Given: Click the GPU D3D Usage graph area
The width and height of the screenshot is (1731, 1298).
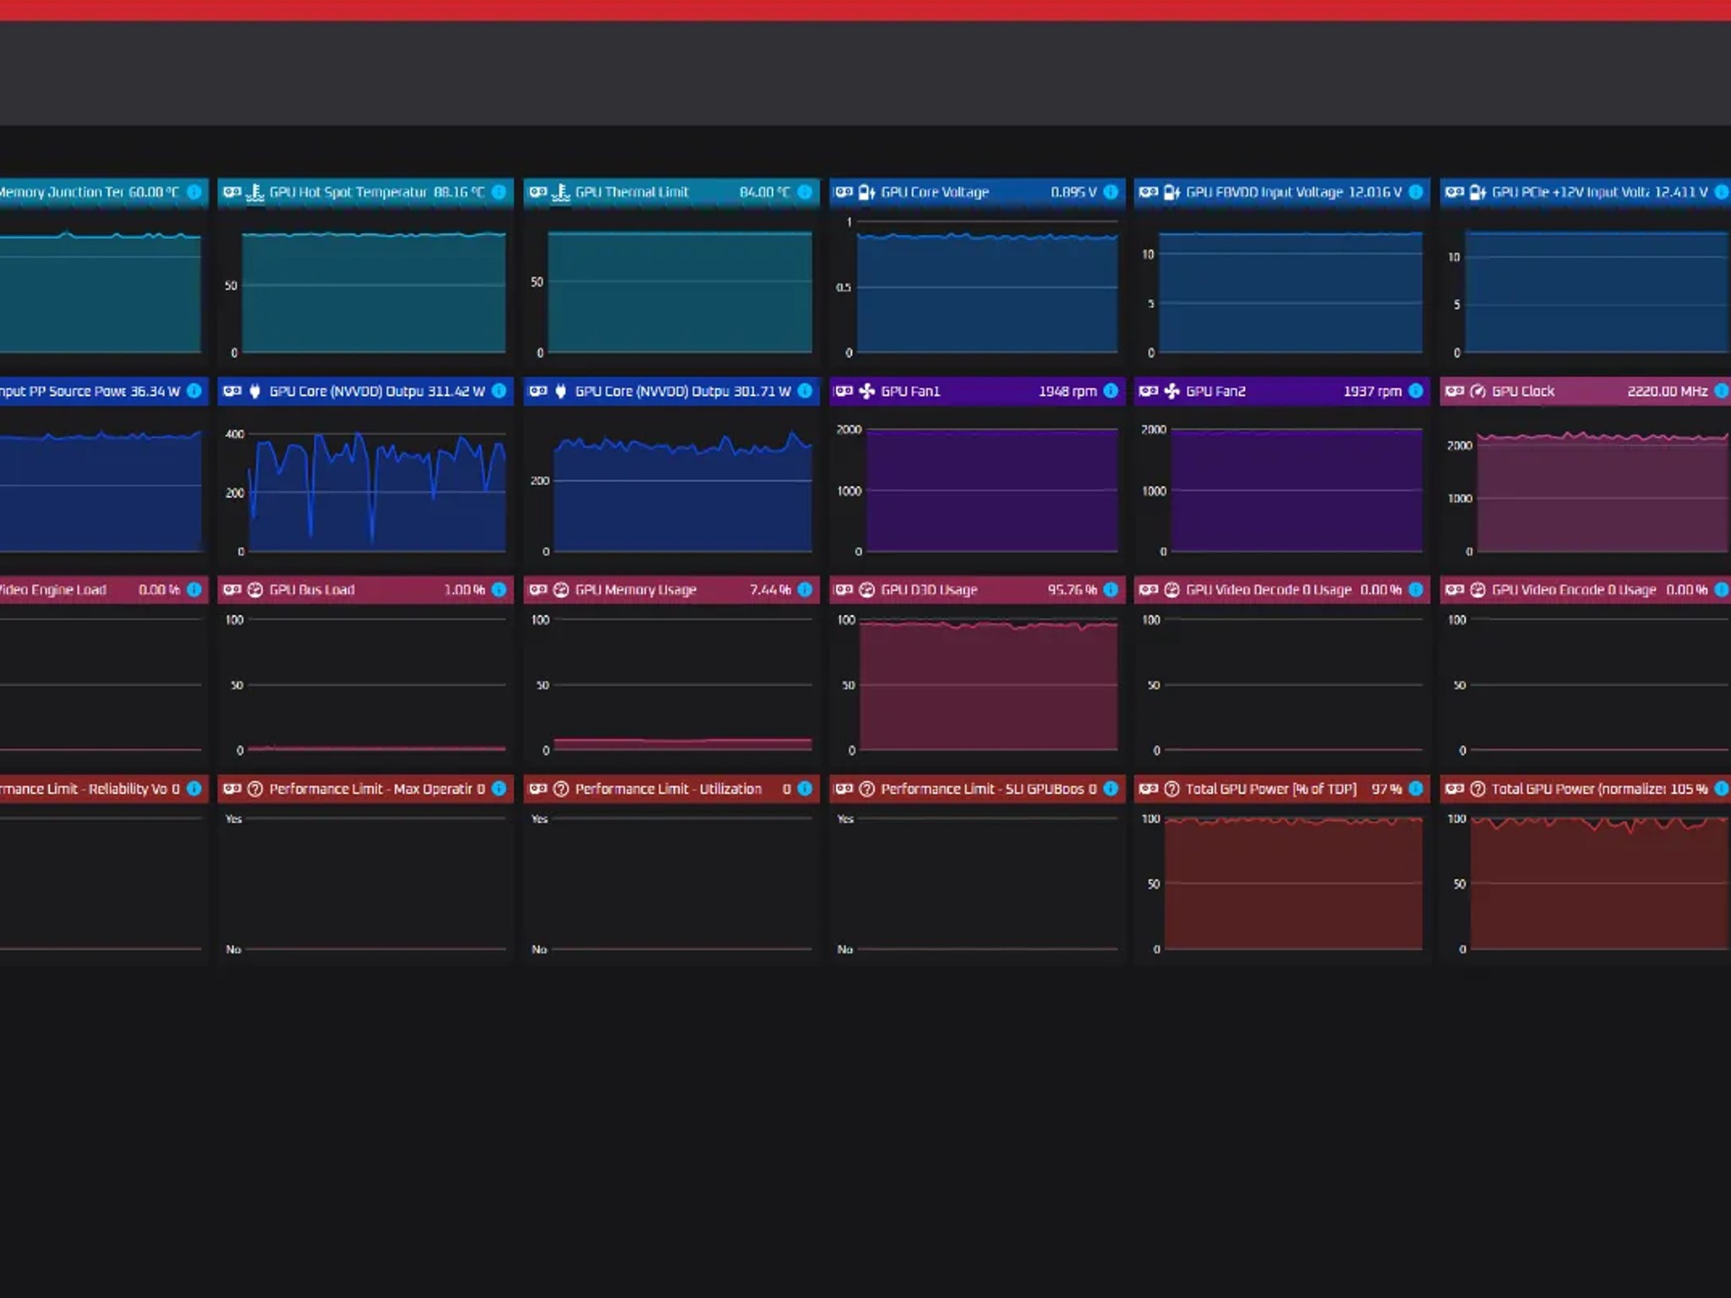Looking at the screenshot, I should (987, 684).
